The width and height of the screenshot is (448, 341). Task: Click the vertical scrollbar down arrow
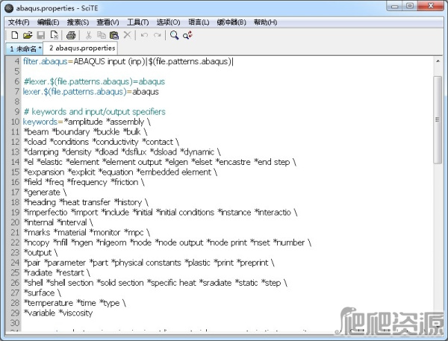[441, 323]
